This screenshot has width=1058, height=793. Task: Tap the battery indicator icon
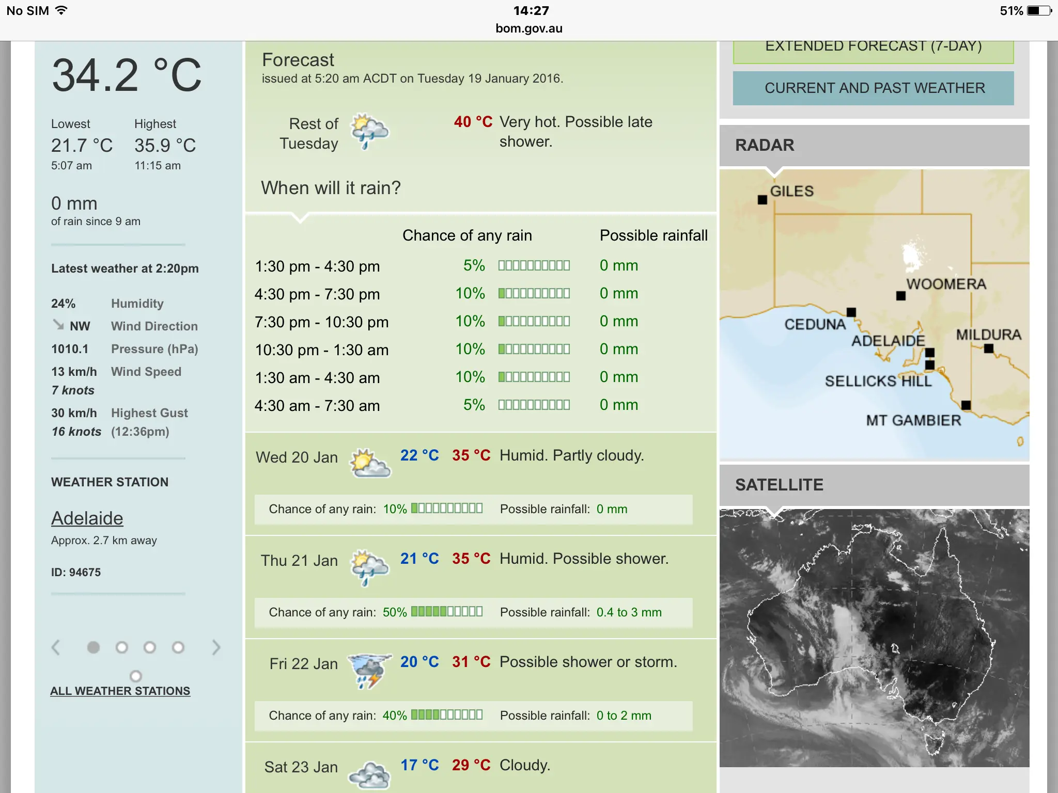(x=1039, y=11)
